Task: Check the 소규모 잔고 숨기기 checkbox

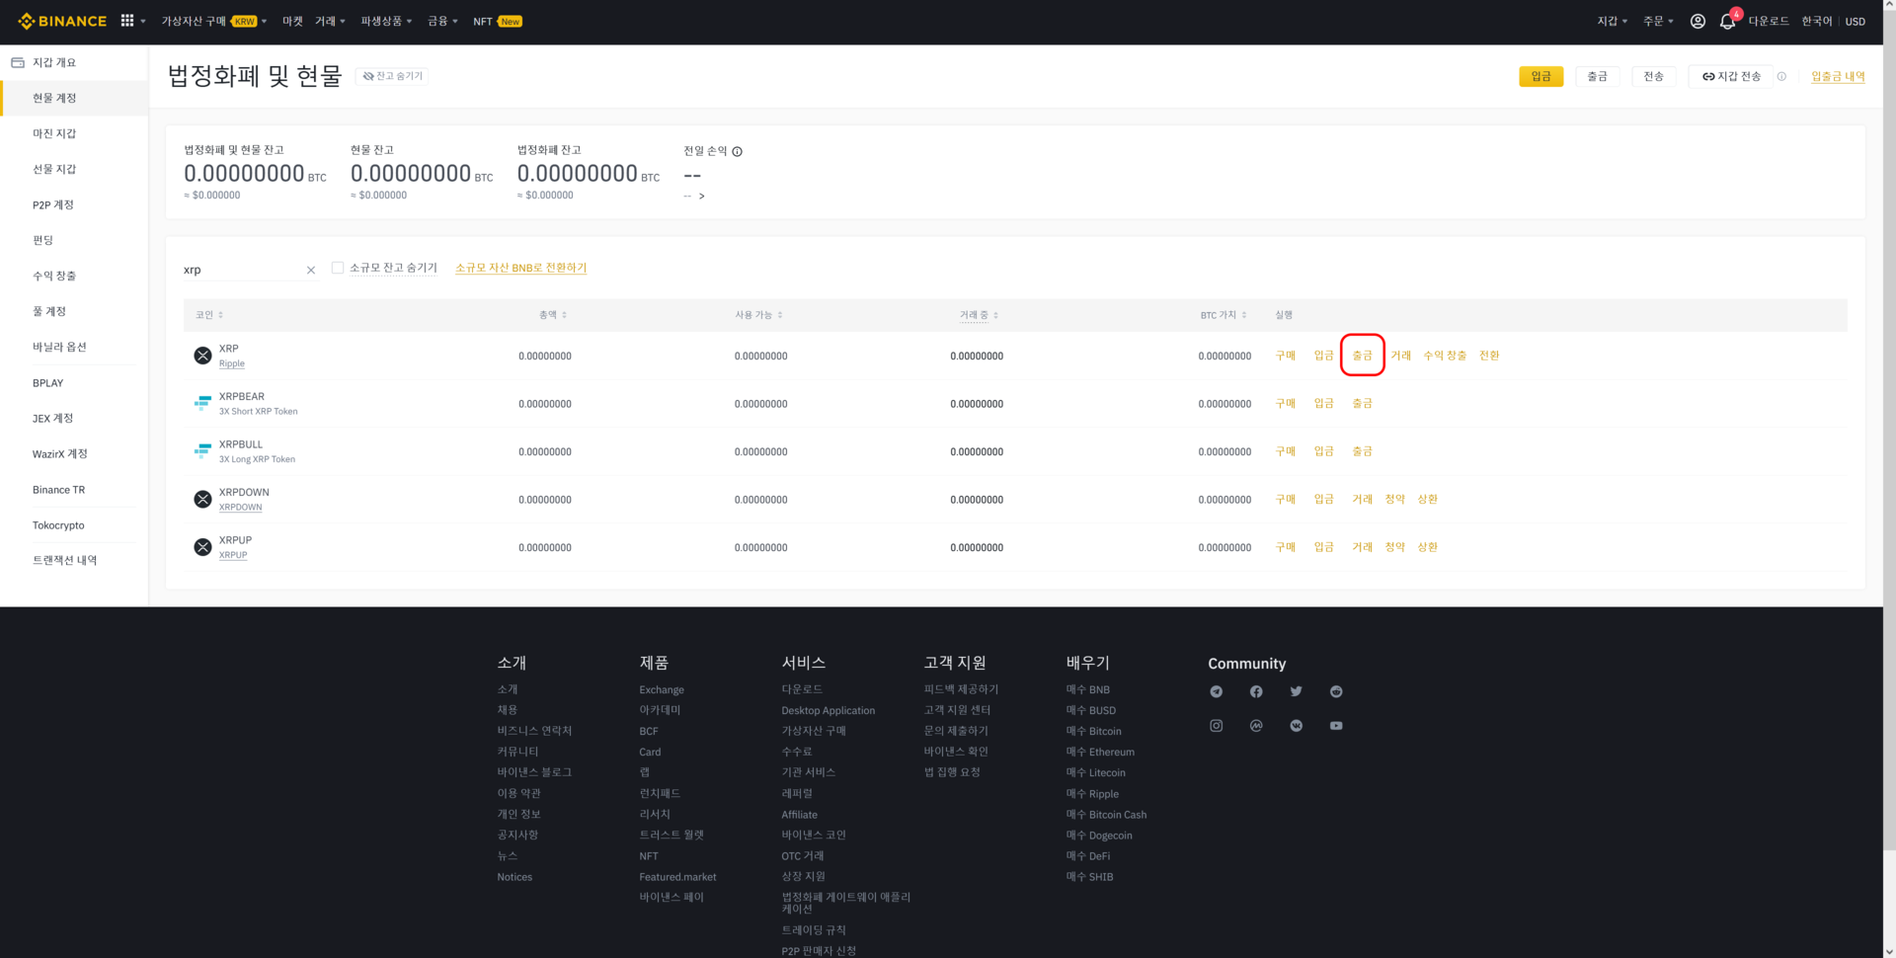Action: click(x=338, y=268)
